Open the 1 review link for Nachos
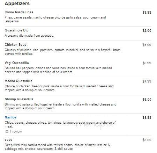This screenshot has height=153, width=157. (x=16, y=132)
